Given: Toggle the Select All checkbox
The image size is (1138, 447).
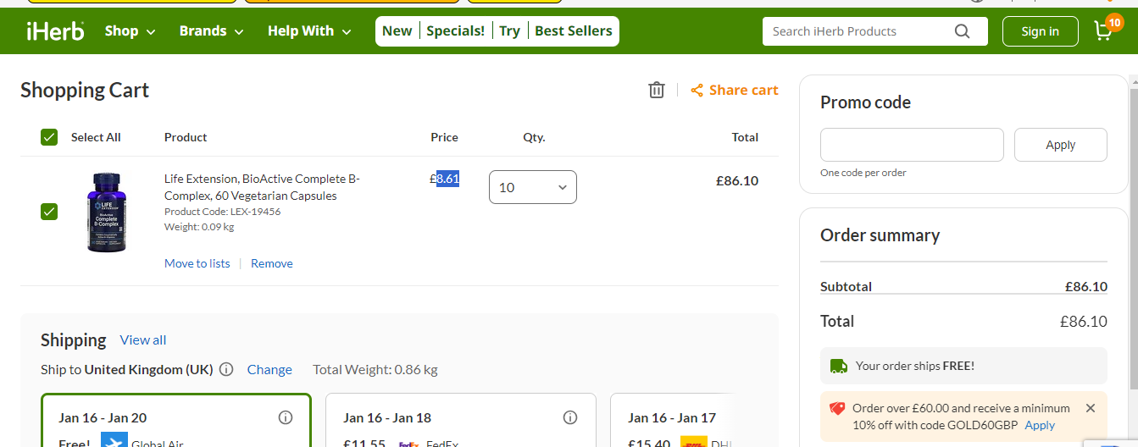Looking at the screenshot, I should click(49, 137).
